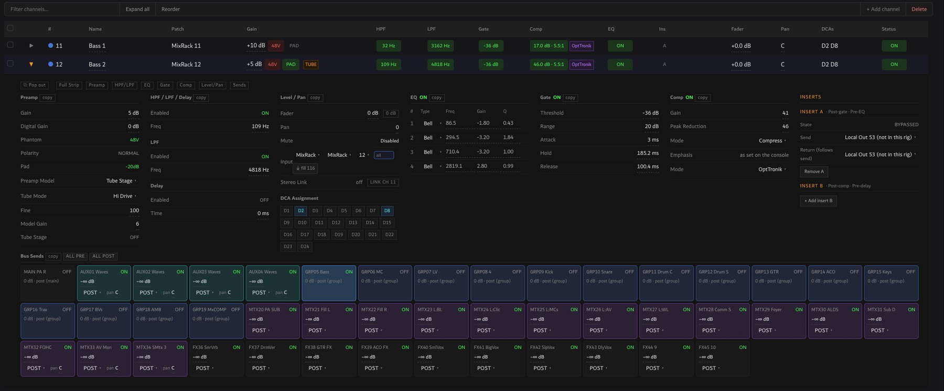944x391 pixels.
Task: Toggle DCA assignment D2
Action: click(x=301, y=211)
